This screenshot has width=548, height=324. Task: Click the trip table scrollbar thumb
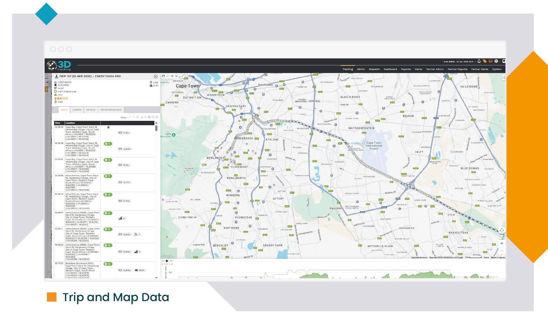(x=156, y=128)
